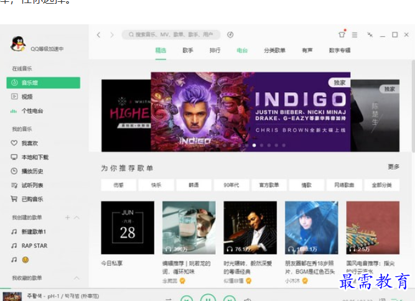Show the 陈楚生 banner on the right
The width and height of the screenshot is (415, 301).
pyautogui.click(x=375, y=116)
